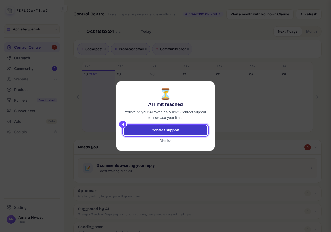This screenshot has height=232, width=331.
Task: Go to the next week arrow by the date
Action: click(129, 32)
